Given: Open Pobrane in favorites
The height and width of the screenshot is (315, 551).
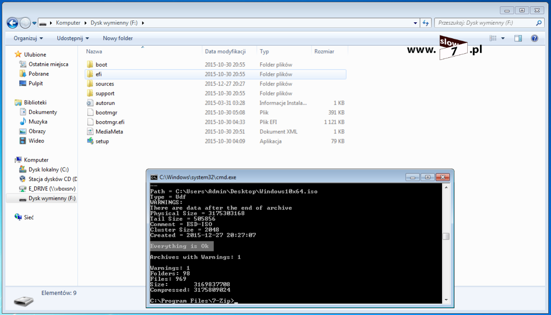Looking at the screenshot, I should point(39,74).
